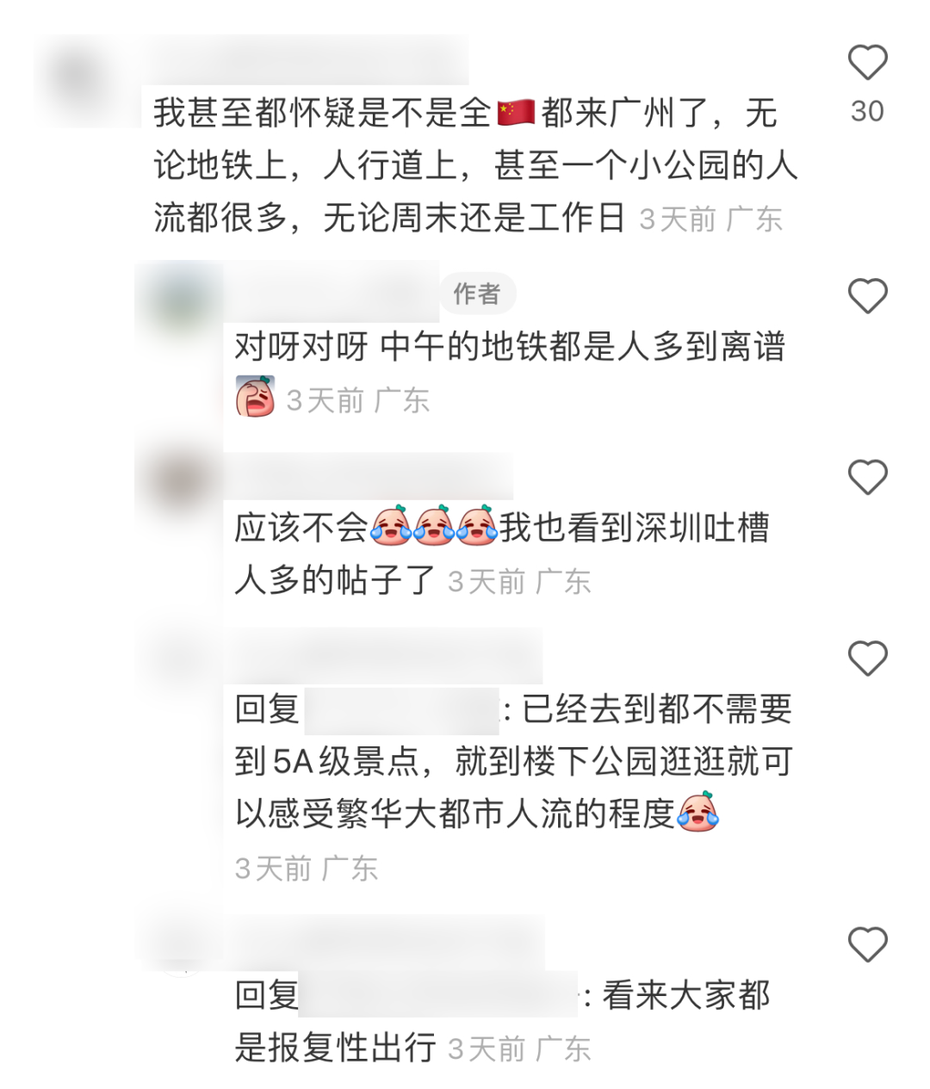The image size is (930, 1089).
Task: Tap the crying emoji after 离谱 reply
Action: tap(256, 397)
